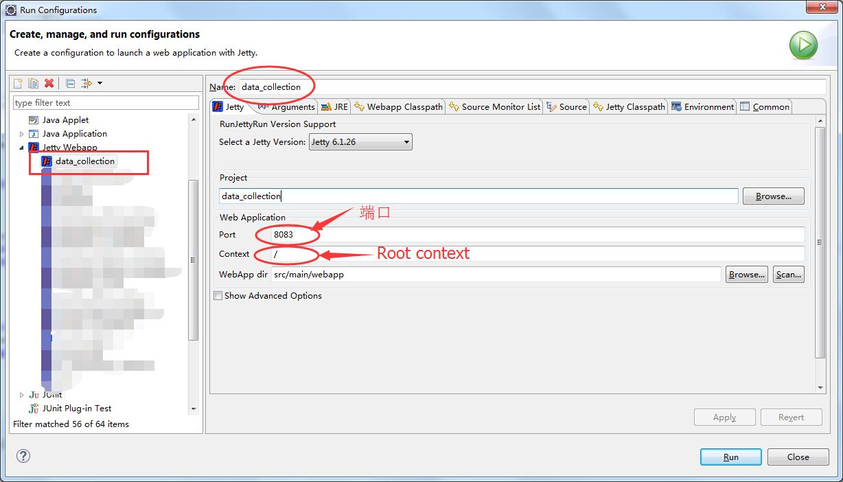Click the type filter text box

tap(106, 103)
